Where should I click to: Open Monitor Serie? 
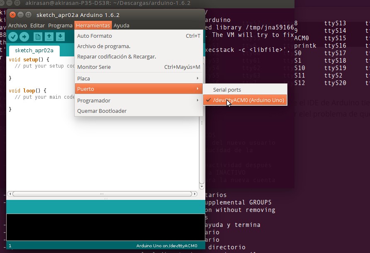point(139,67)
